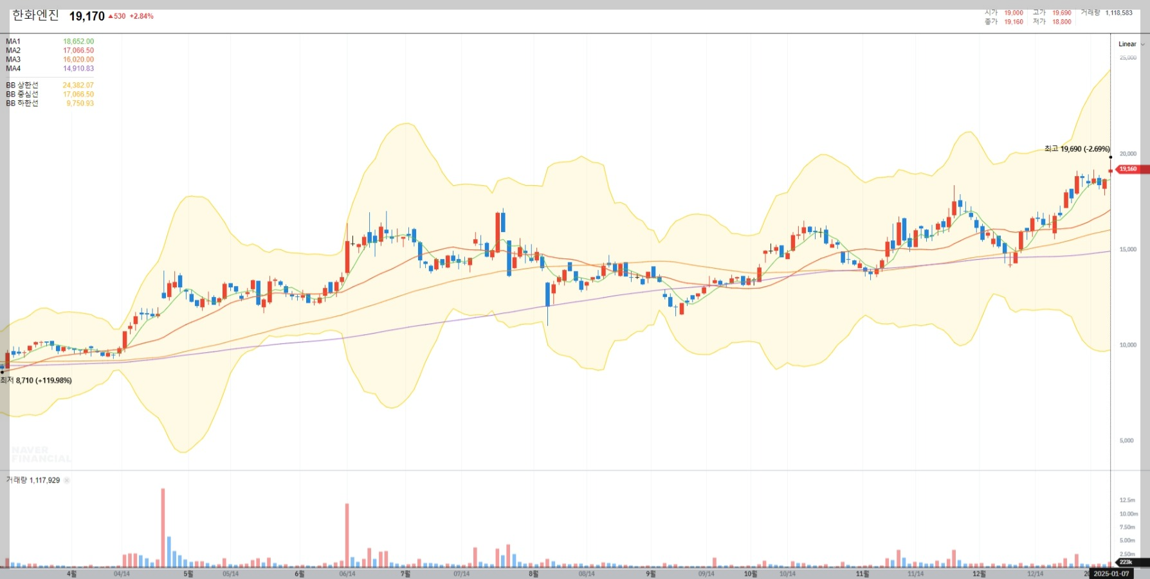The width and height of the screenshot is (1150, 579).
Task: Click the 12.5m volume axis label
Action: (x=1127, y=500)
